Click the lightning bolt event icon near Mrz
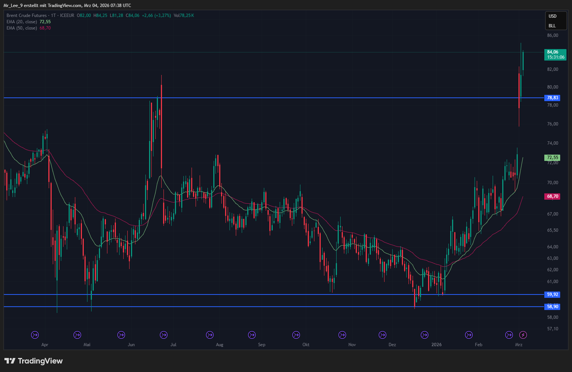The height and width of the screenshot is (372, 572). click(x=523, y=335)
